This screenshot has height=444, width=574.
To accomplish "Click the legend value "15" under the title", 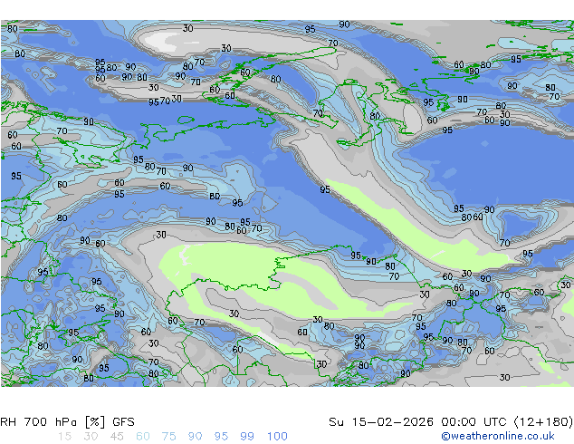I will (64, 437).
